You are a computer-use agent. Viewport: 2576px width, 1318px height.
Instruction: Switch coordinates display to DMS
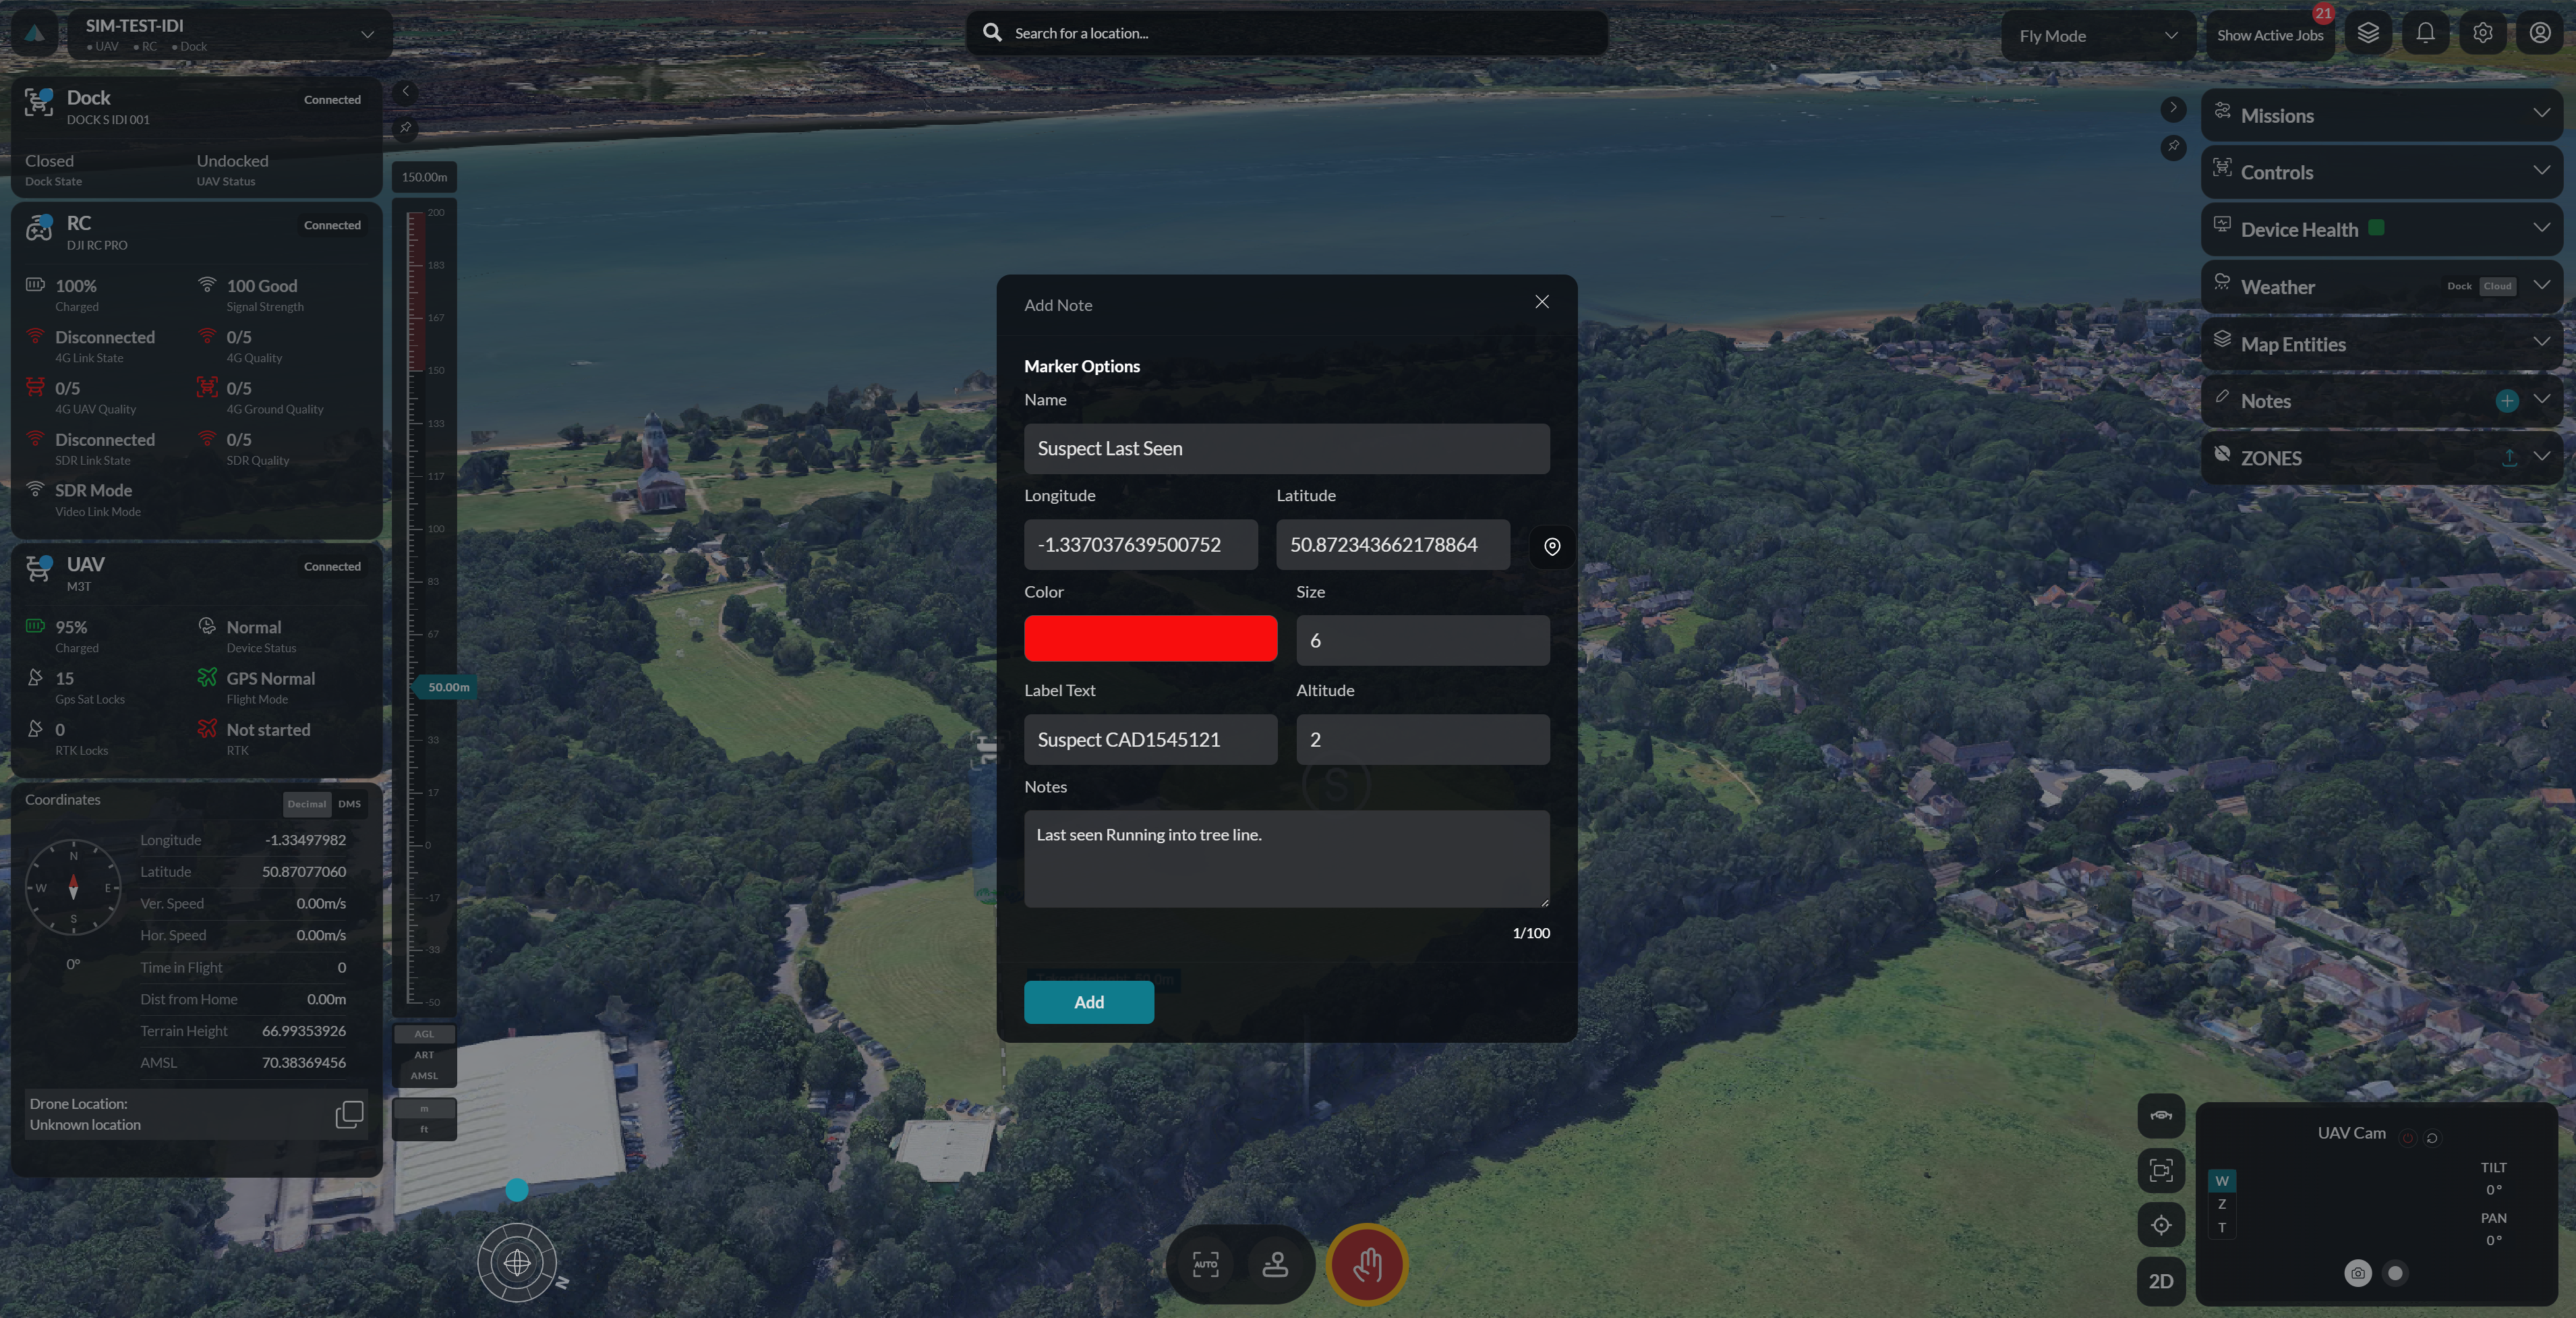coord(348,803)
